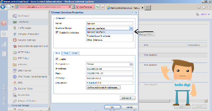This screenshot has height=111, width=212.
Task: Open a new browser tab
Action: coord(148,8)
